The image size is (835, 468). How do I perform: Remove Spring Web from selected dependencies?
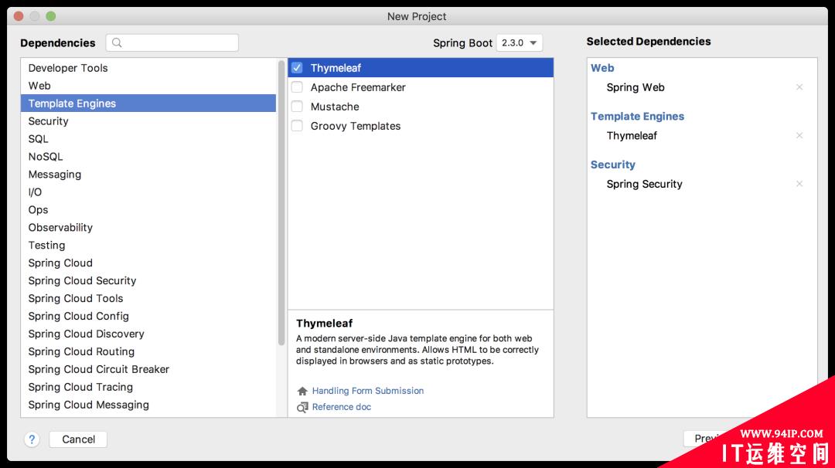pyautogui.click(x=799, y=87)
